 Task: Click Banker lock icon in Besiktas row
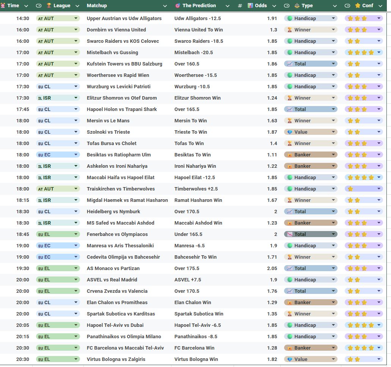[x=290, y=155]
